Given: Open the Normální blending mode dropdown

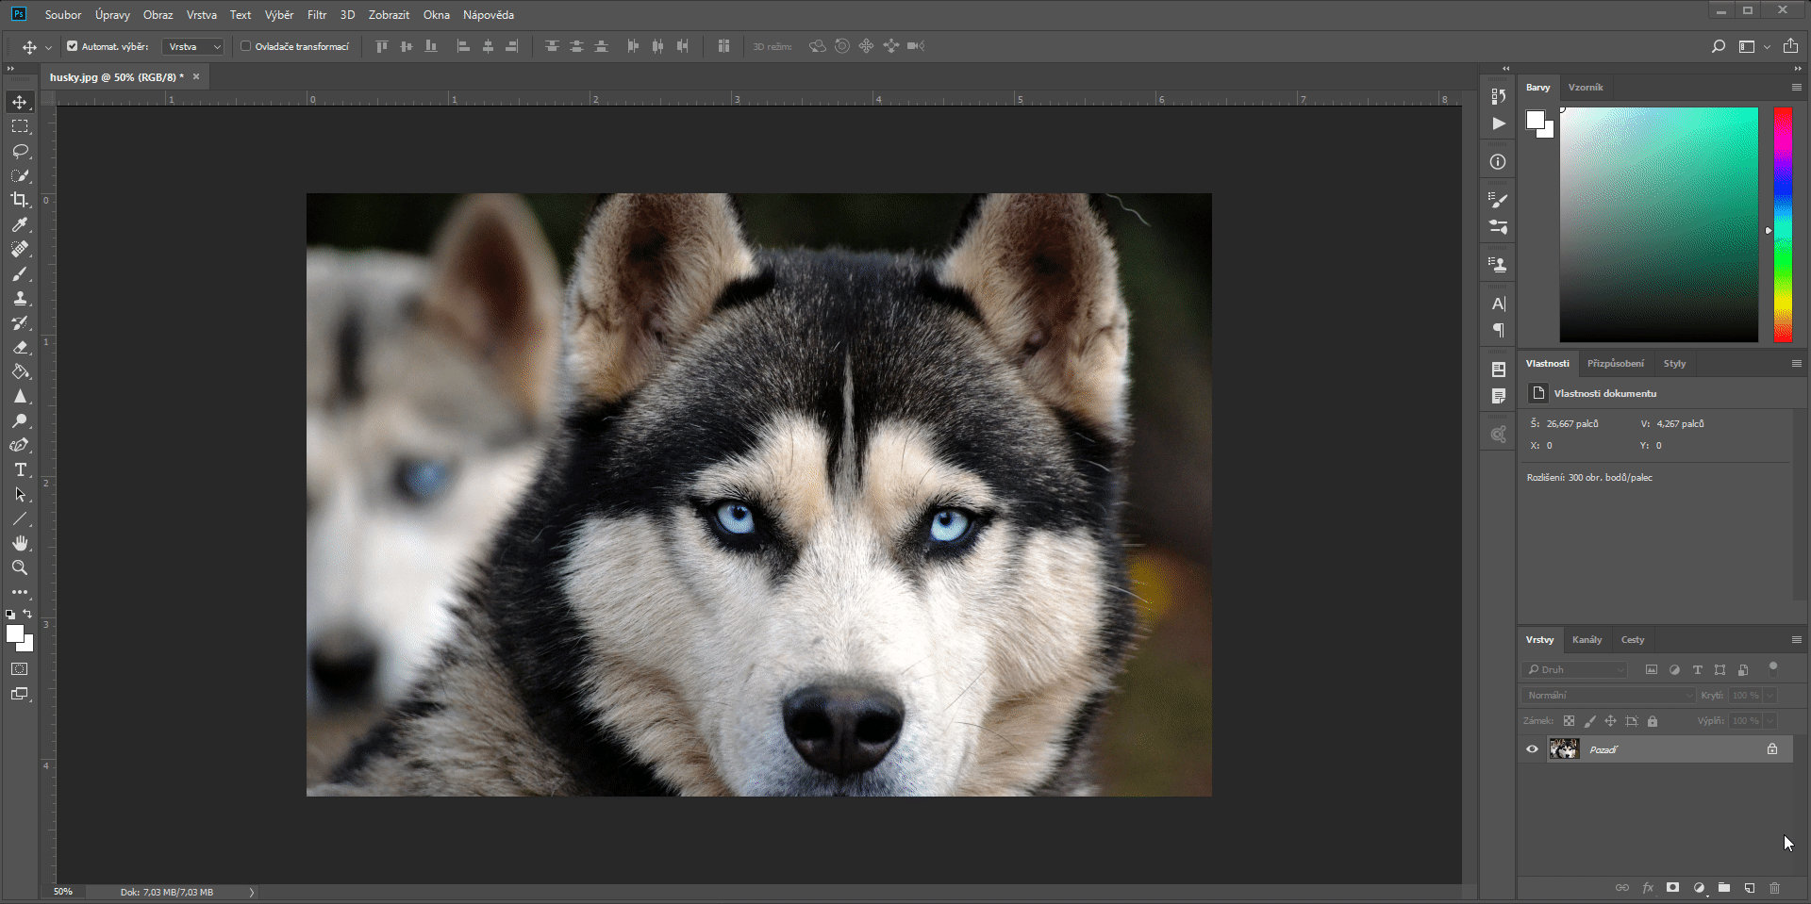Looking at the screenshot, I should pos(1606,695).
